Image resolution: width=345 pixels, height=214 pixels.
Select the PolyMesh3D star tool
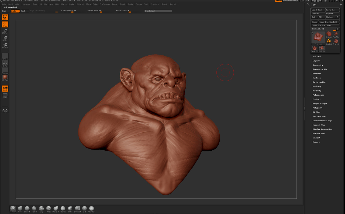point(336,34)
